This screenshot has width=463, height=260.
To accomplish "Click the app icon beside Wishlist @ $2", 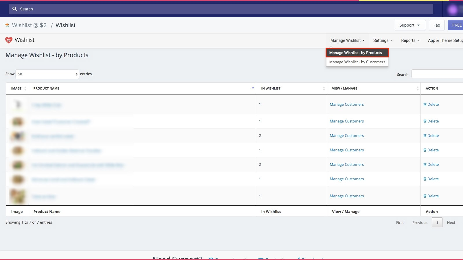I will 7,25.
